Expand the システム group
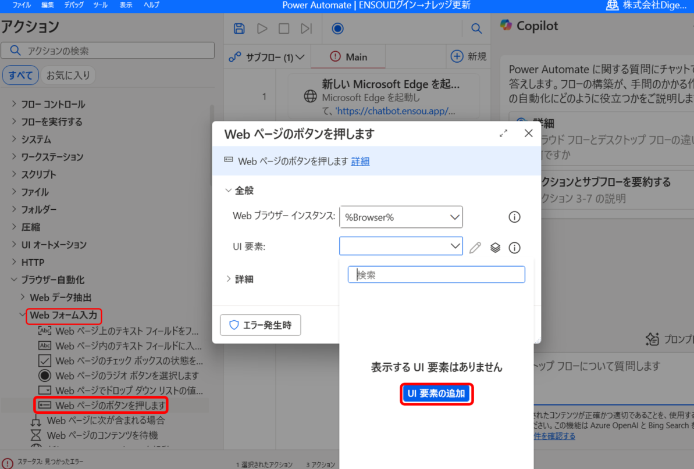694x469 pixels. click(14, 139)
